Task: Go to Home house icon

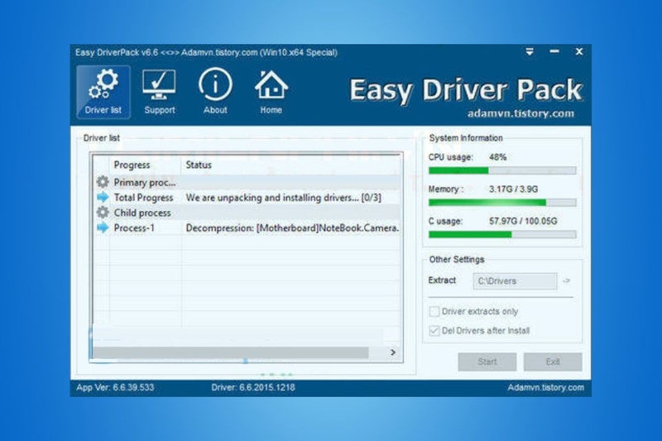Action: pyautogui.click(x=271, y=92)
